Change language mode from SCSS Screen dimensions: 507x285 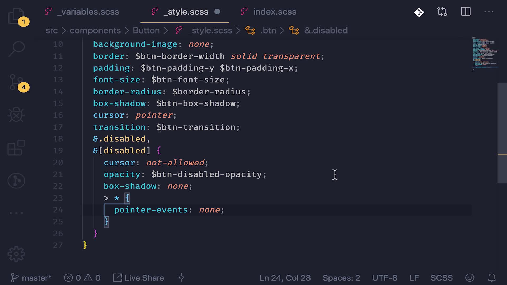pos(442,278)
